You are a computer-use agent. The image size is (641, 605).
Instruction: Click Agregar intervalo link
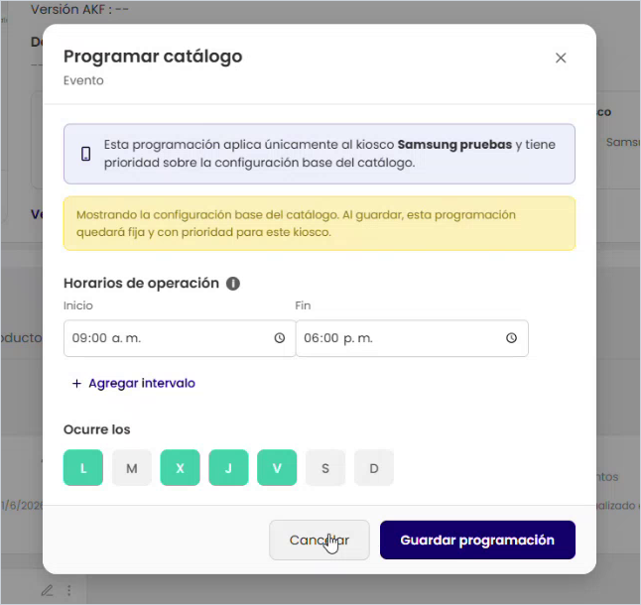coord(142,383)
